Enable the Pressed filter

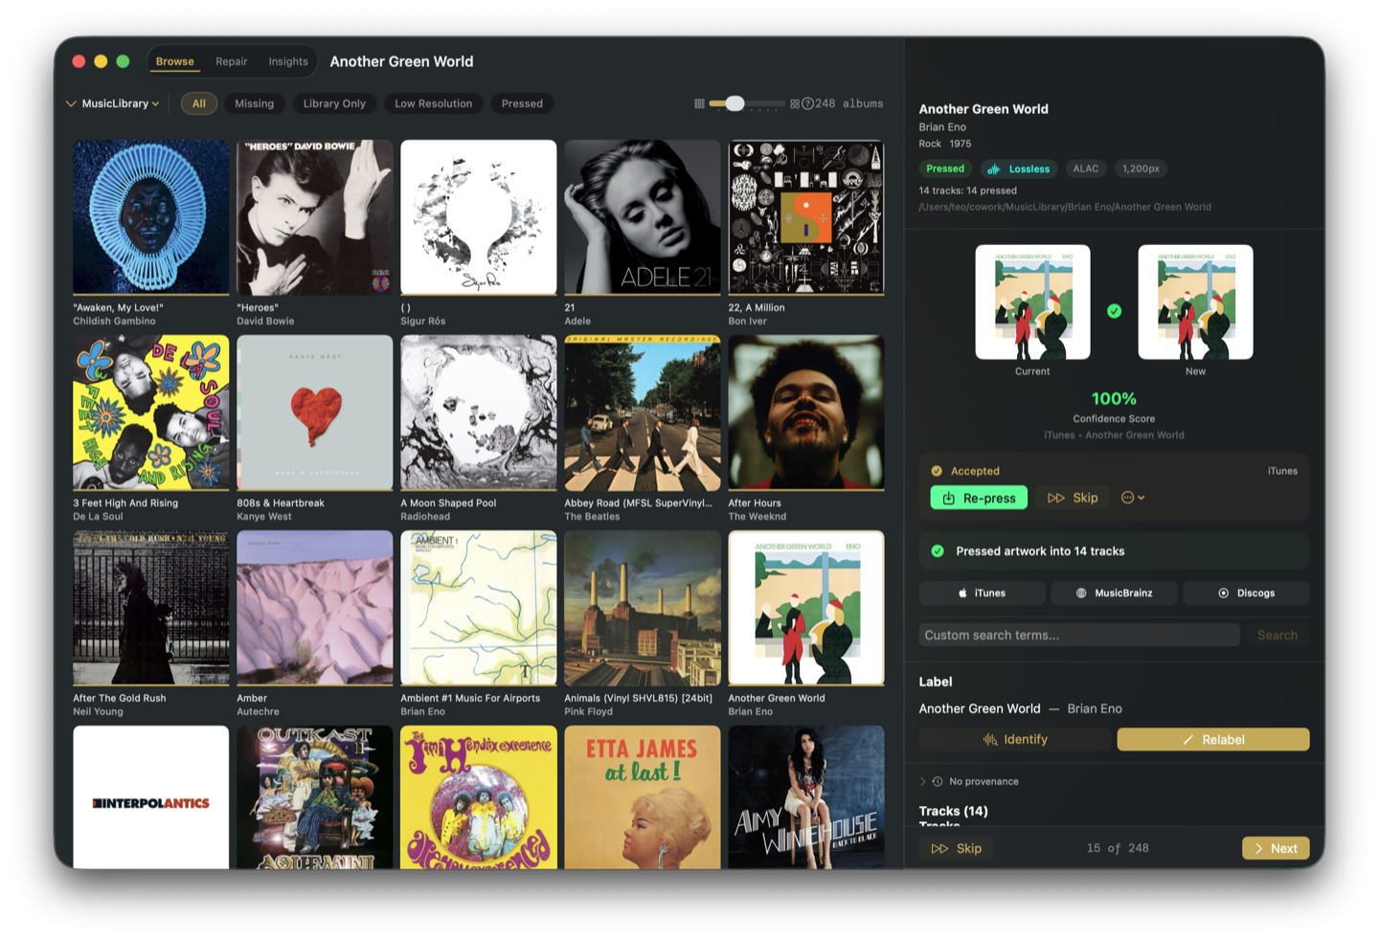pos(522,103)
